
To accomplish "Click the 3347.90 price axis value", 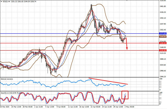I will click(163, 24).
